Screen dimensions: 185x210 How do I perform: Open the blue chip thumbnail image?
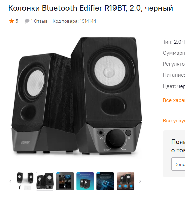pyautogui.click(x=105, y=181)
